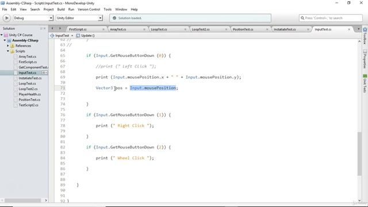Collapse the Unity C# Course solution node
Viewport: 368px width, 207px height.
pyautogui.click(x=2, y=35)
